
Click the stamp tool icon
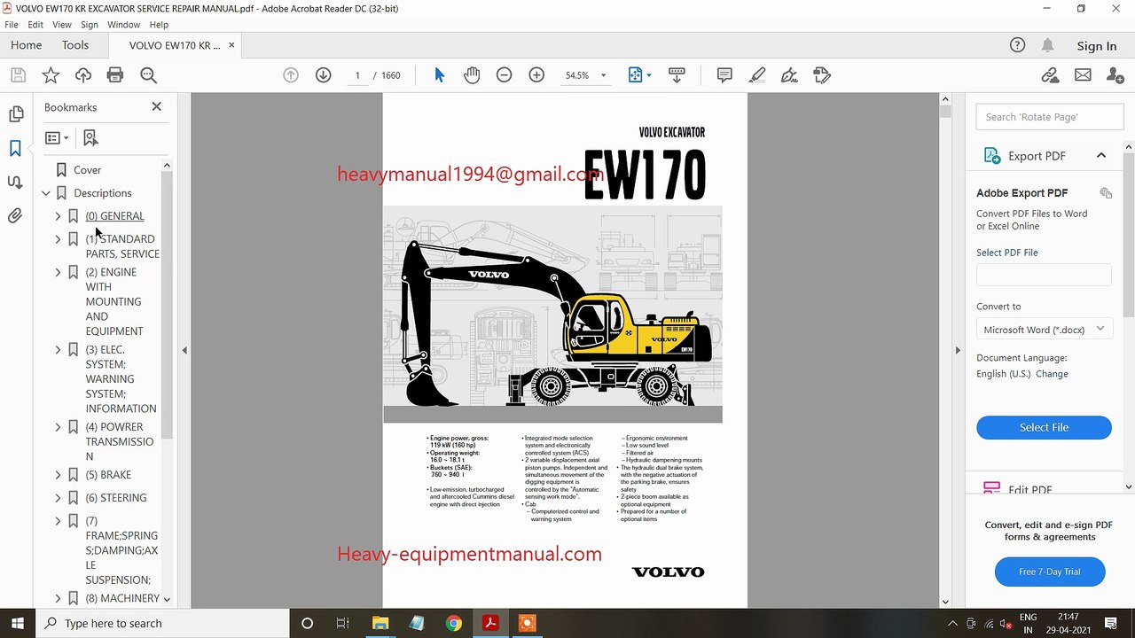tap(822, 75)
